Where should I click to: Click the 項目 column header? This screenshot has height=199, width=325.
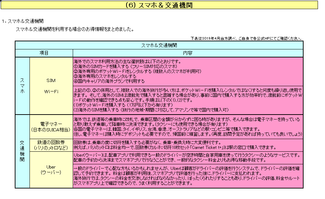coord(44,53)
